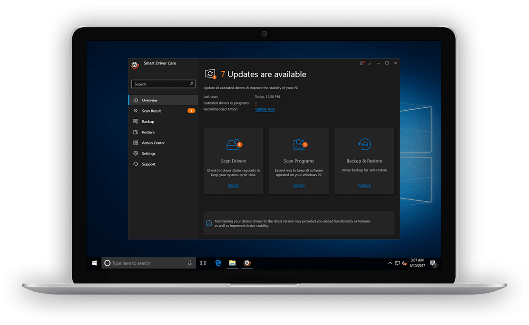
Task: Click Rescan under Scan Programs
Action: [x=299, y=185]
